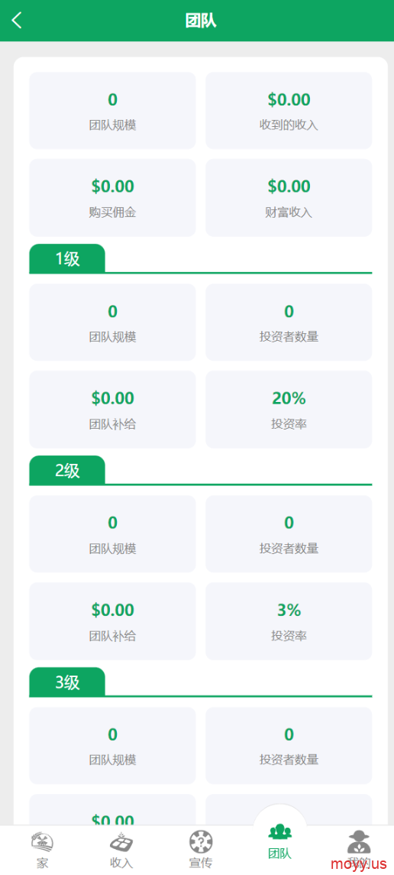Click the 收到的收入 $0.00 card
This screenshot has width=394, height=875.
(x=289, y=111)
